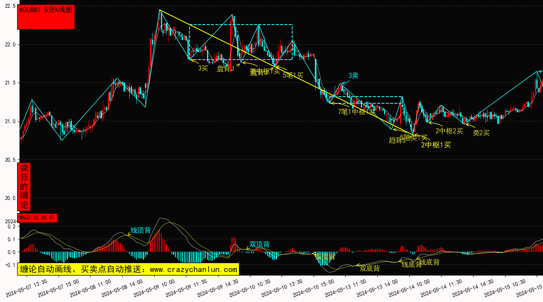Screen dimensions: 543x302
Task: Select the 类2买 signal label
Action: 481,133
